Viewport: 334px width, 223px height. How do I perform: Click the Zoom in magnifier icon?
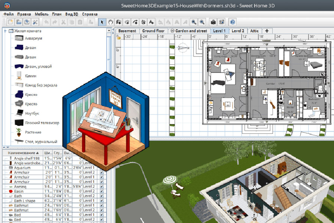[x=194, y=22]
